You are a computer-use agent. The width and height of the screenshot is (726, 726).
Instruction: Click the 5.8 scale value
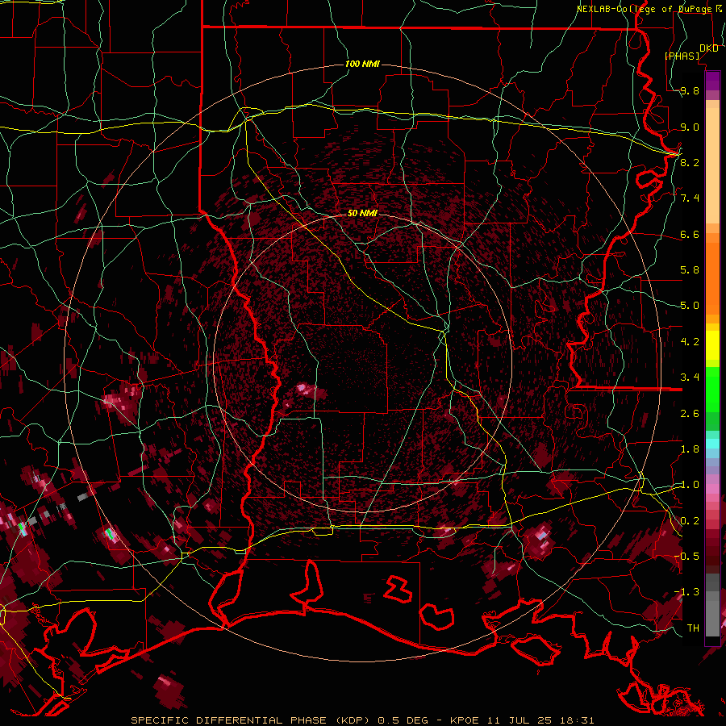coord(690,270)
